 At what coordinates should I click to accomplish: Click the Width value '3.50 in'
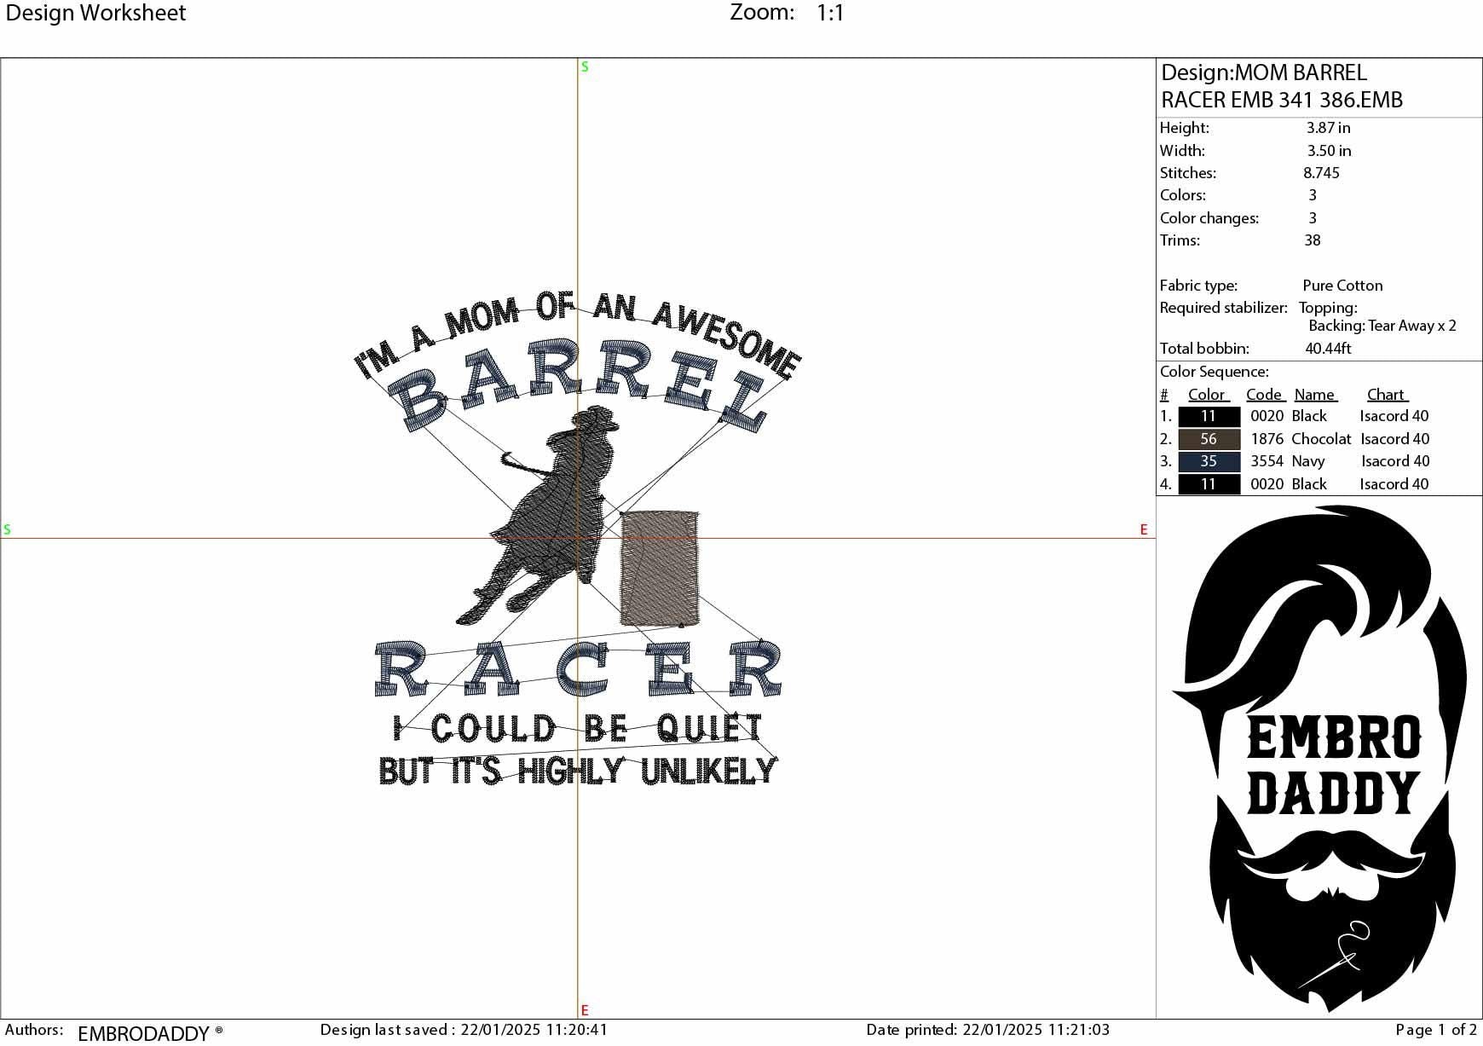pos(1329,151)
